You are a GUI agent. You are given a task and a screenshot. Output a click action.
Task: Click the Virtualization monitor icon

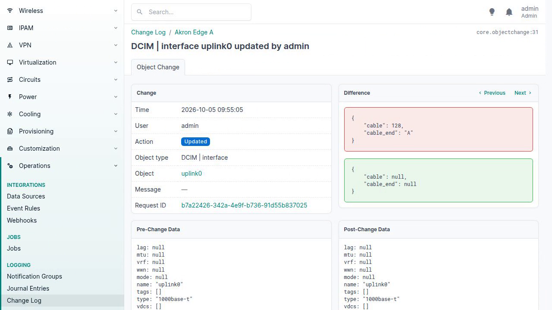[x=10, y=62]
